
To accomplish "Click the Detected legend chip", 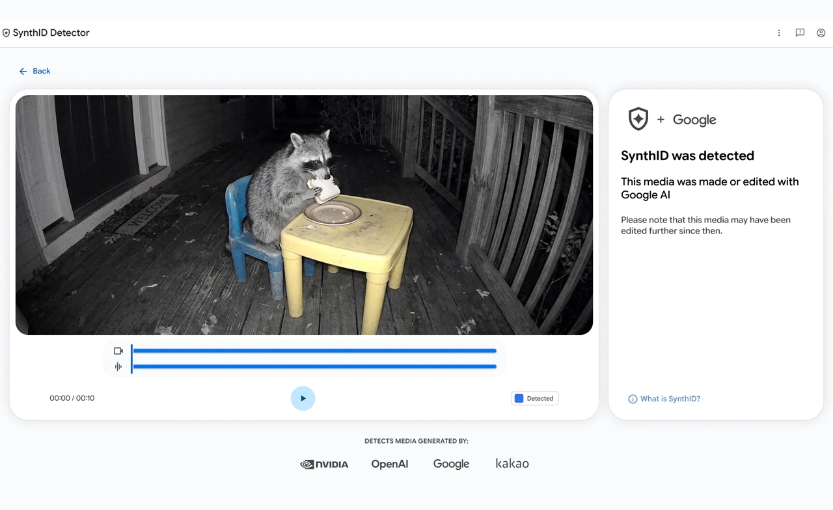I will coord(535,399).
